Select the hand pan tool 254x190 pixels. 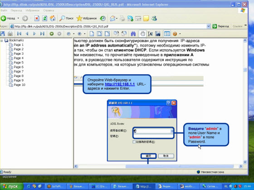tap(142, 34)
